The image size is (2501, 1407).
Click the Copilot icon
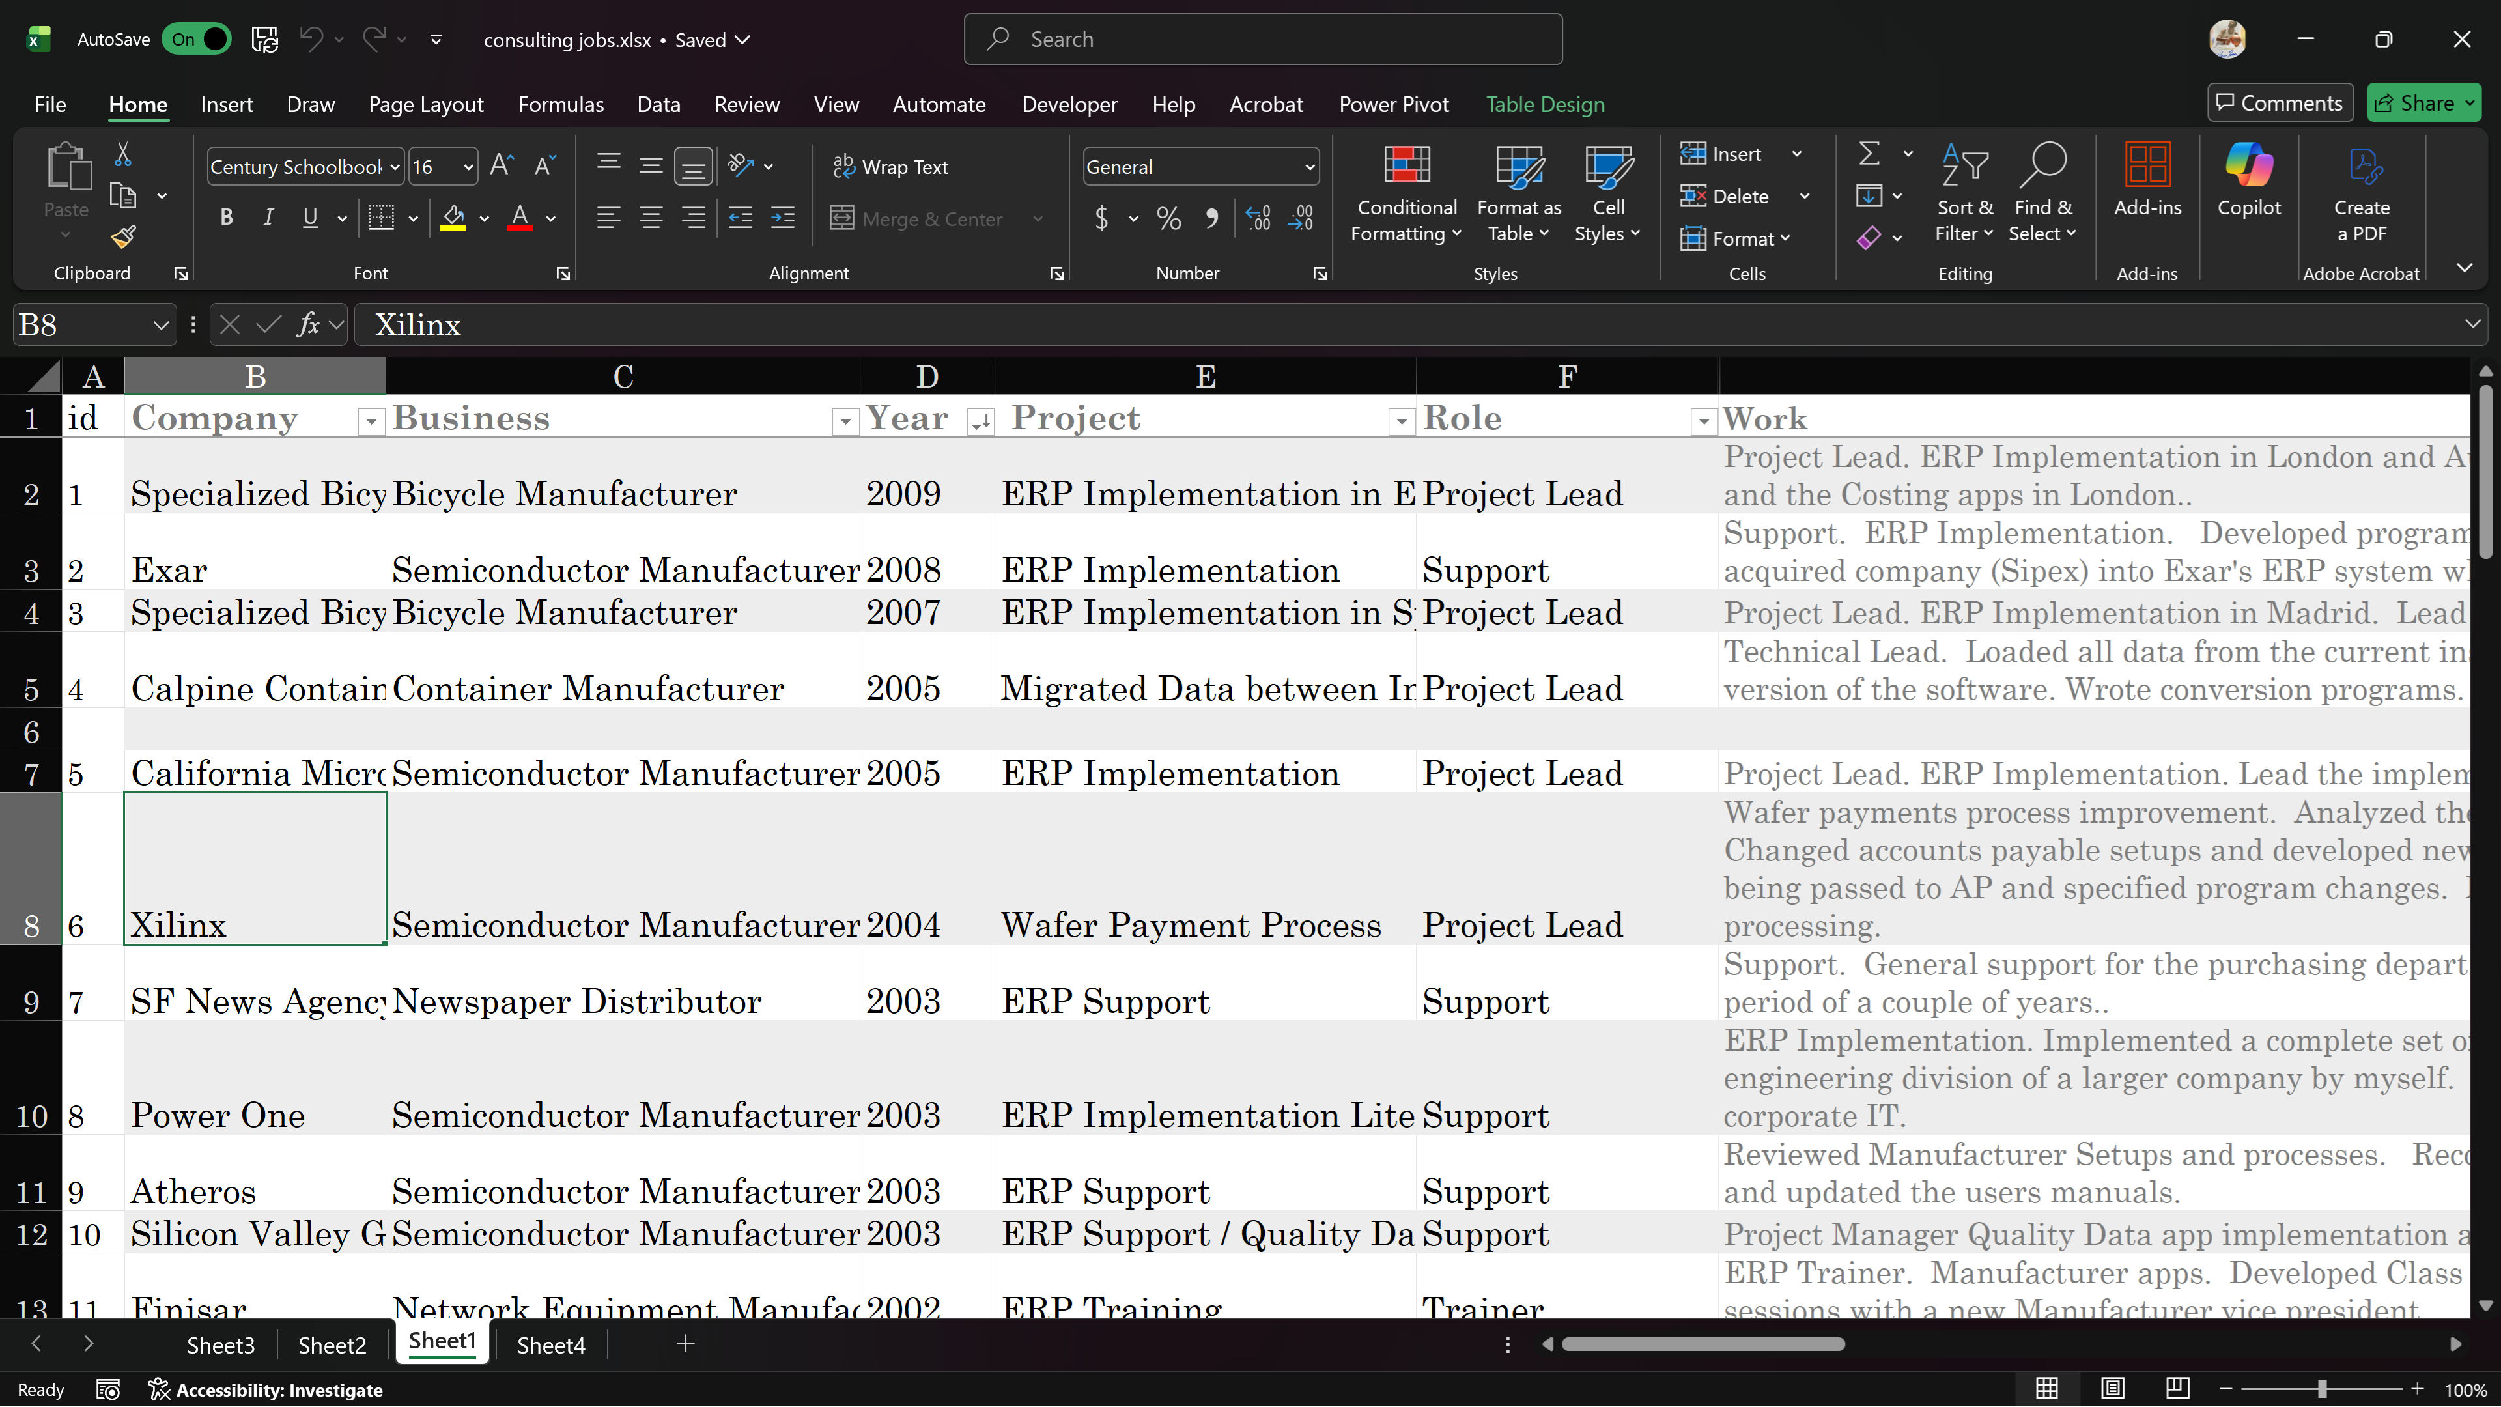click(x=2248, y=165)
